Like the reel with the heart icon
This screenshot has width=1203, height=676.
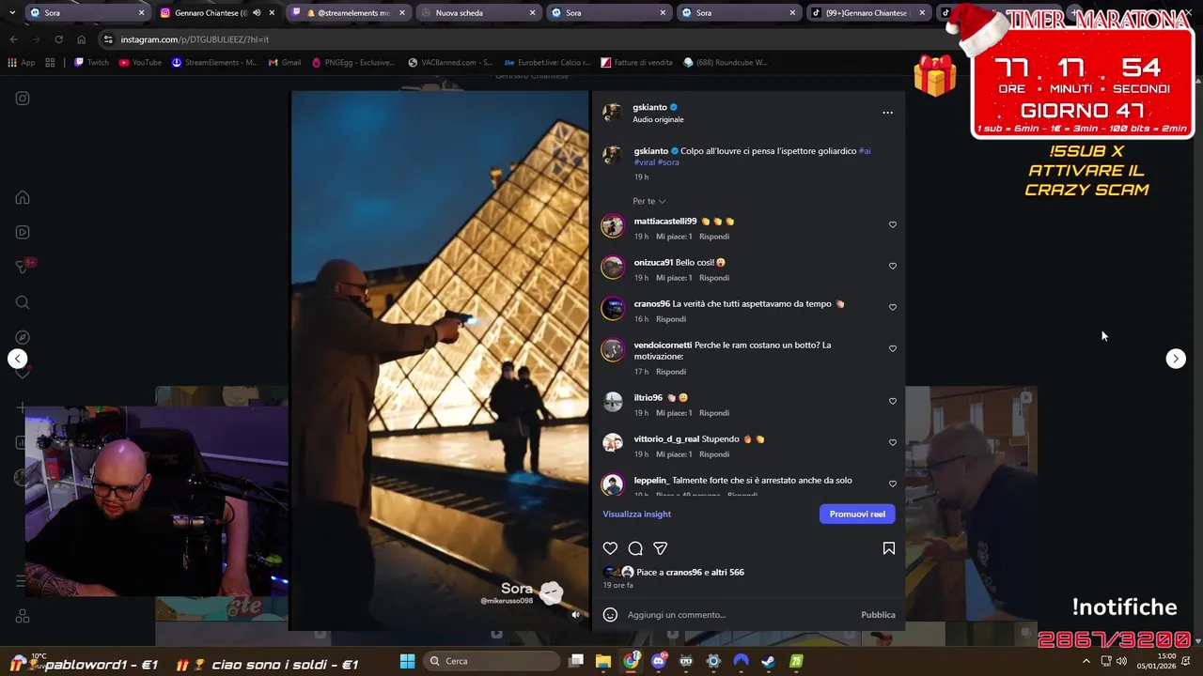pos(610,548)
